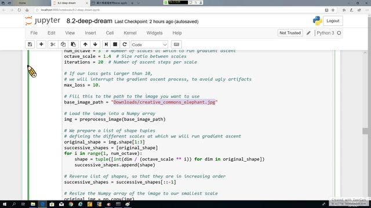This screenshot has width=371, height=208.
Task: Click the Last Checkpoint autosaved text
Action: (x=157, y=21)
